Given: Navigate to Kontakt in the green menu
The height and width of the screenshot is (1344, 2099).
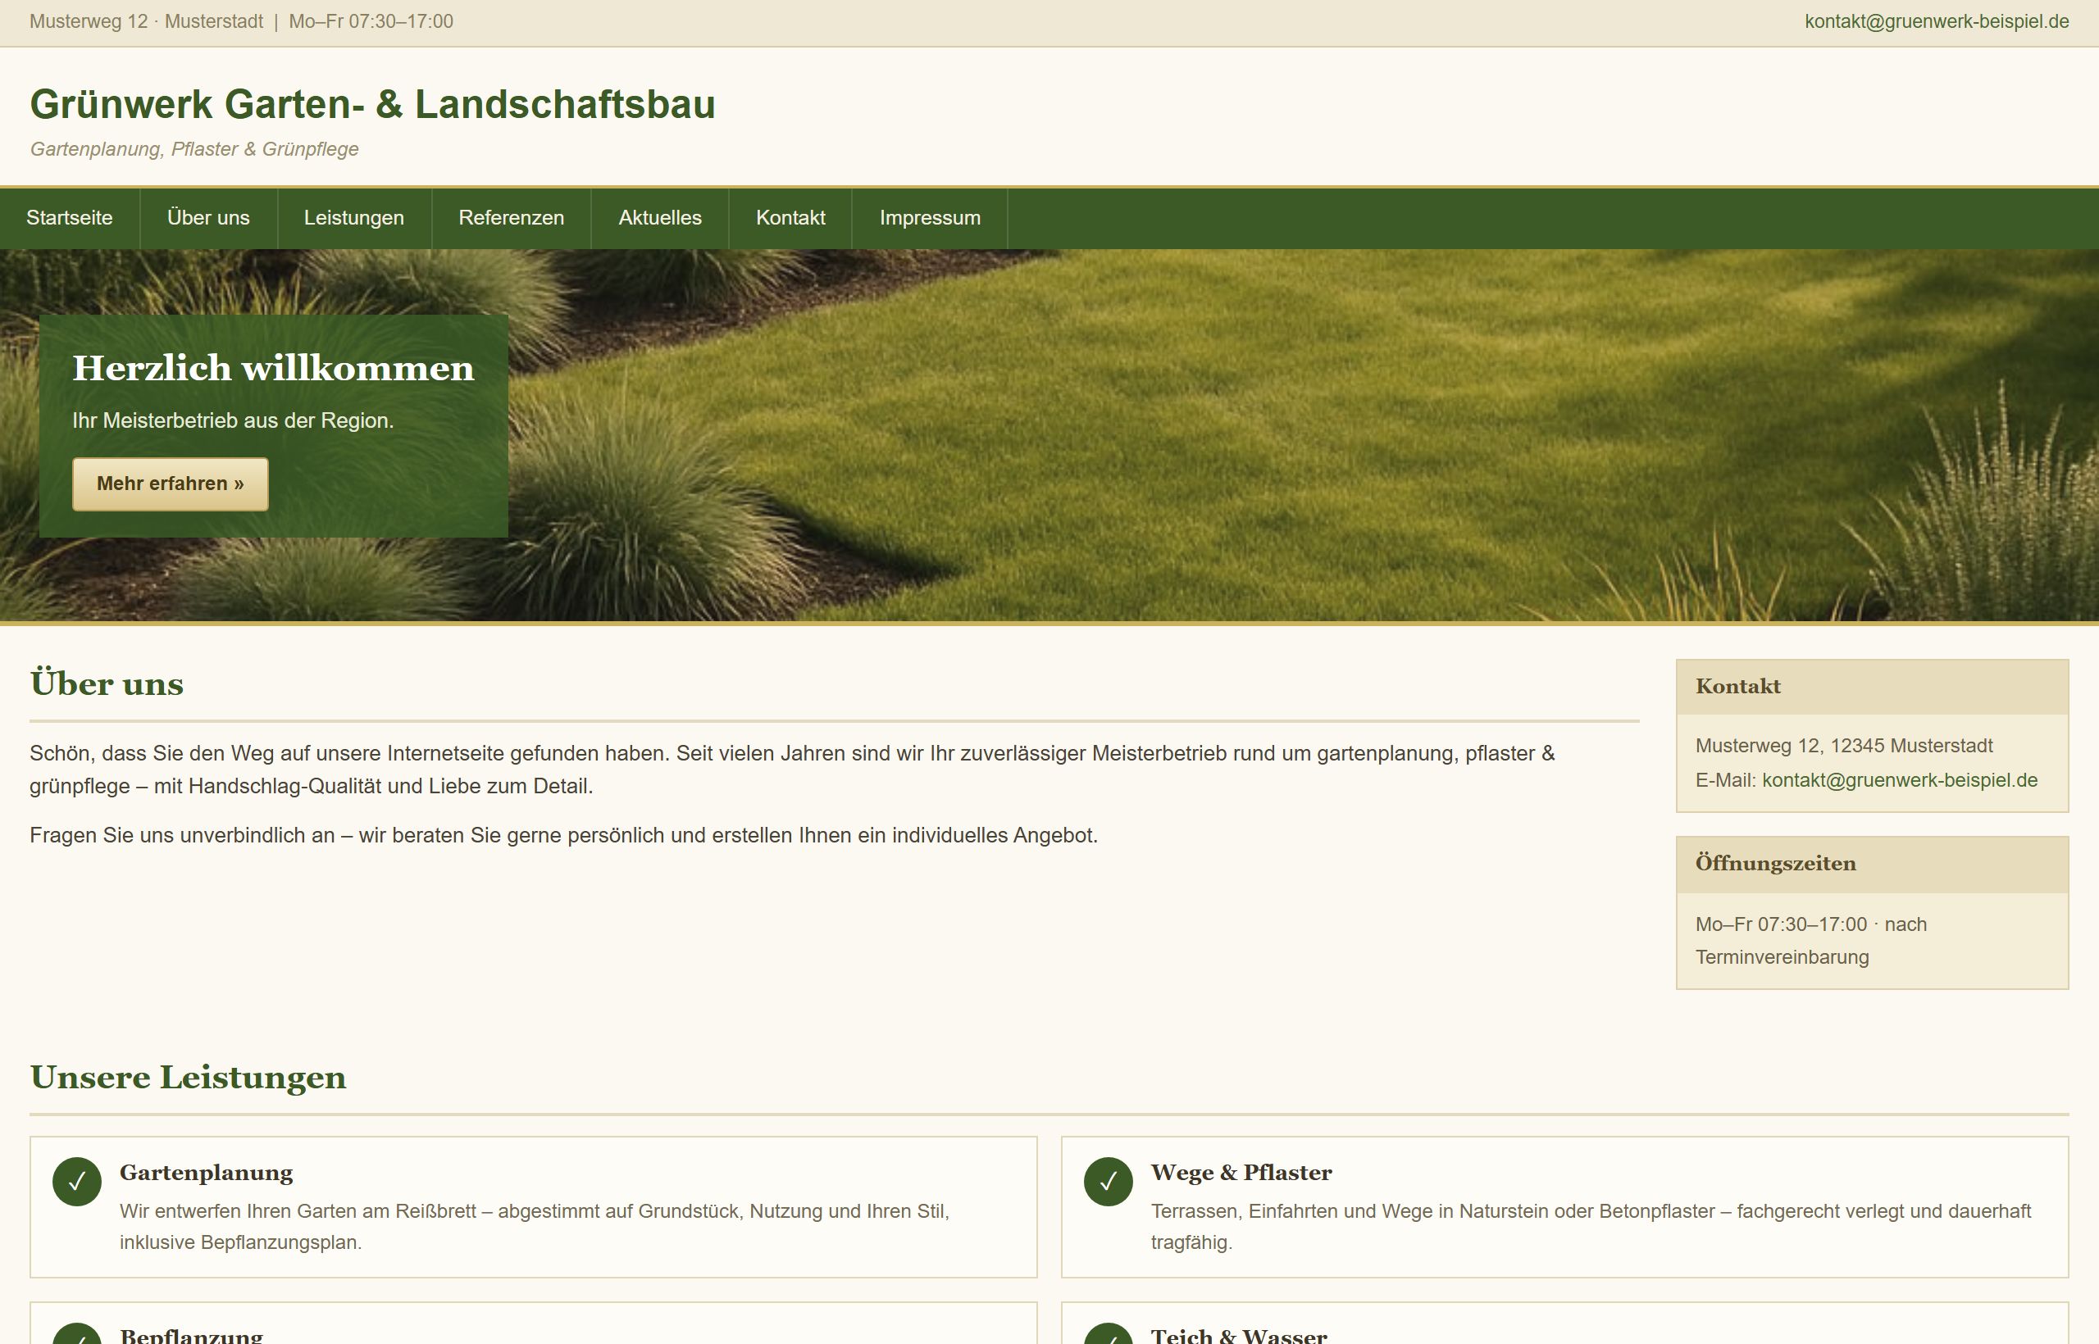Looking at the screenshot, I should coord(790,218).
